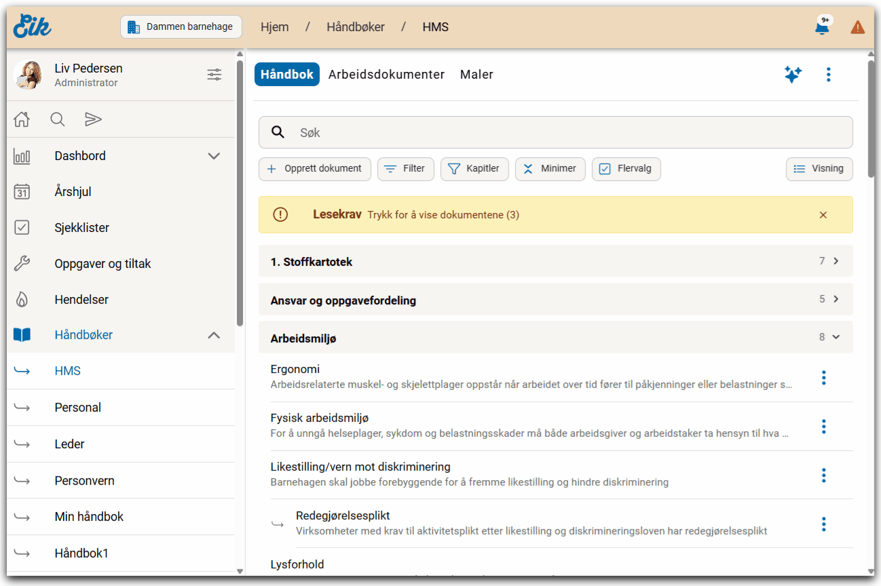Click the home icon in sidebar
Viewport: 881px width, 586px height.
[22, 119]
